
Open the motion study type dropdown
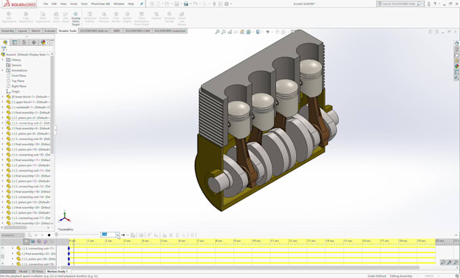(x=13, y=235)
